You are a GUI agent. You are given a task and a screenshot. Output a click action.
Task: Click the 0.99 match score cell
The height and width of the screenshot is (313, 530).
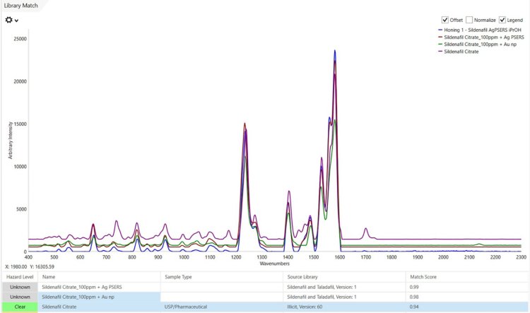(468, 287)
